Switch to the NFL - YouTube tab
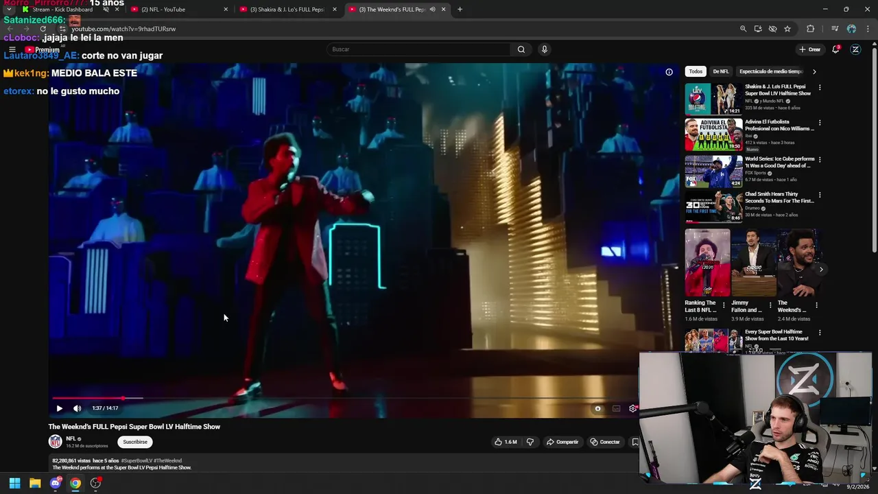Screen dimensions: 878x494 click(163, 10)
